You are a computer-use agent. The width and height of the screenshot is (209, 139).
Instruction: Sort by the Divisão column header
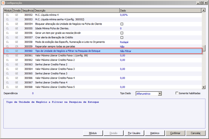[17, 10]
